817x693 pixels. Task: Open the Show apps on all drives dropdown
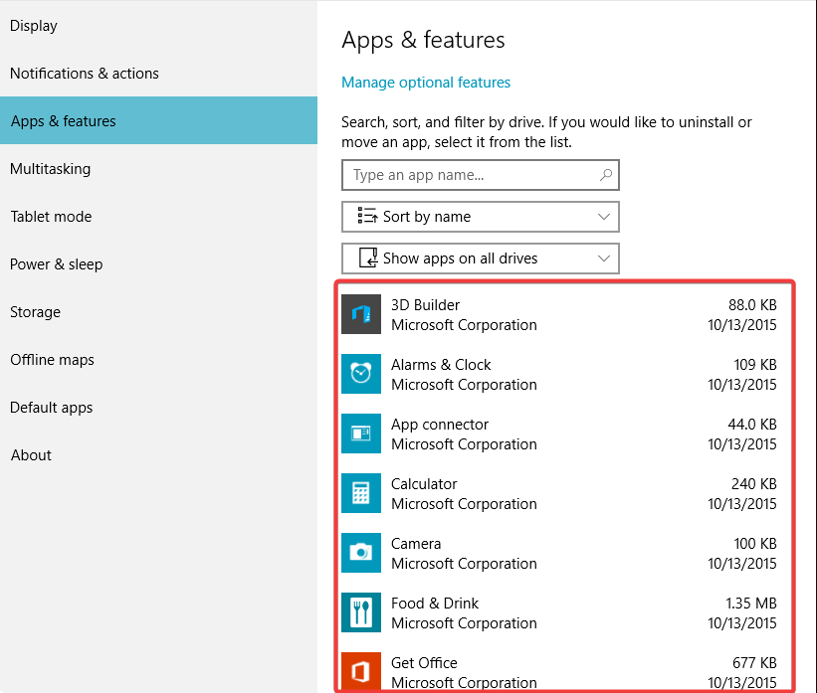pyautogui.click(x=481, y=259)
